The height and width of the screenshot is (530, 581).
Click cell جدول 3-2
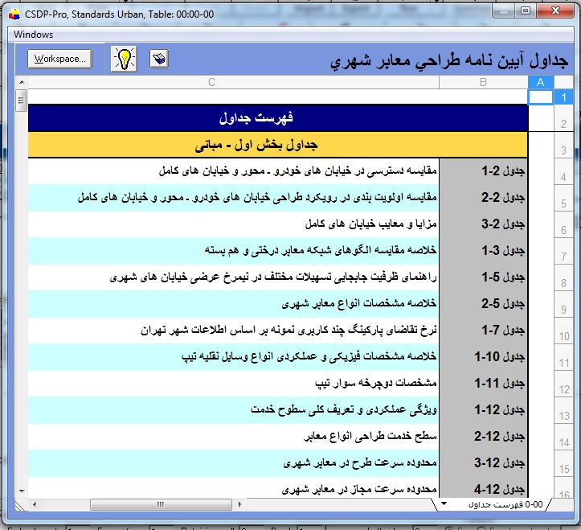pos(484,224)
